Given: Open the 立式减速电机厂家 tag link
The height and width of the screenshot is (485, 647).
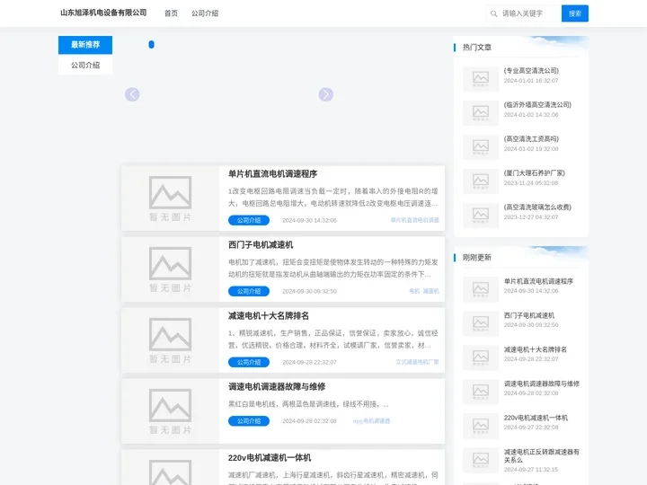Looking at the screenshot, I should (x=417, y=362).
